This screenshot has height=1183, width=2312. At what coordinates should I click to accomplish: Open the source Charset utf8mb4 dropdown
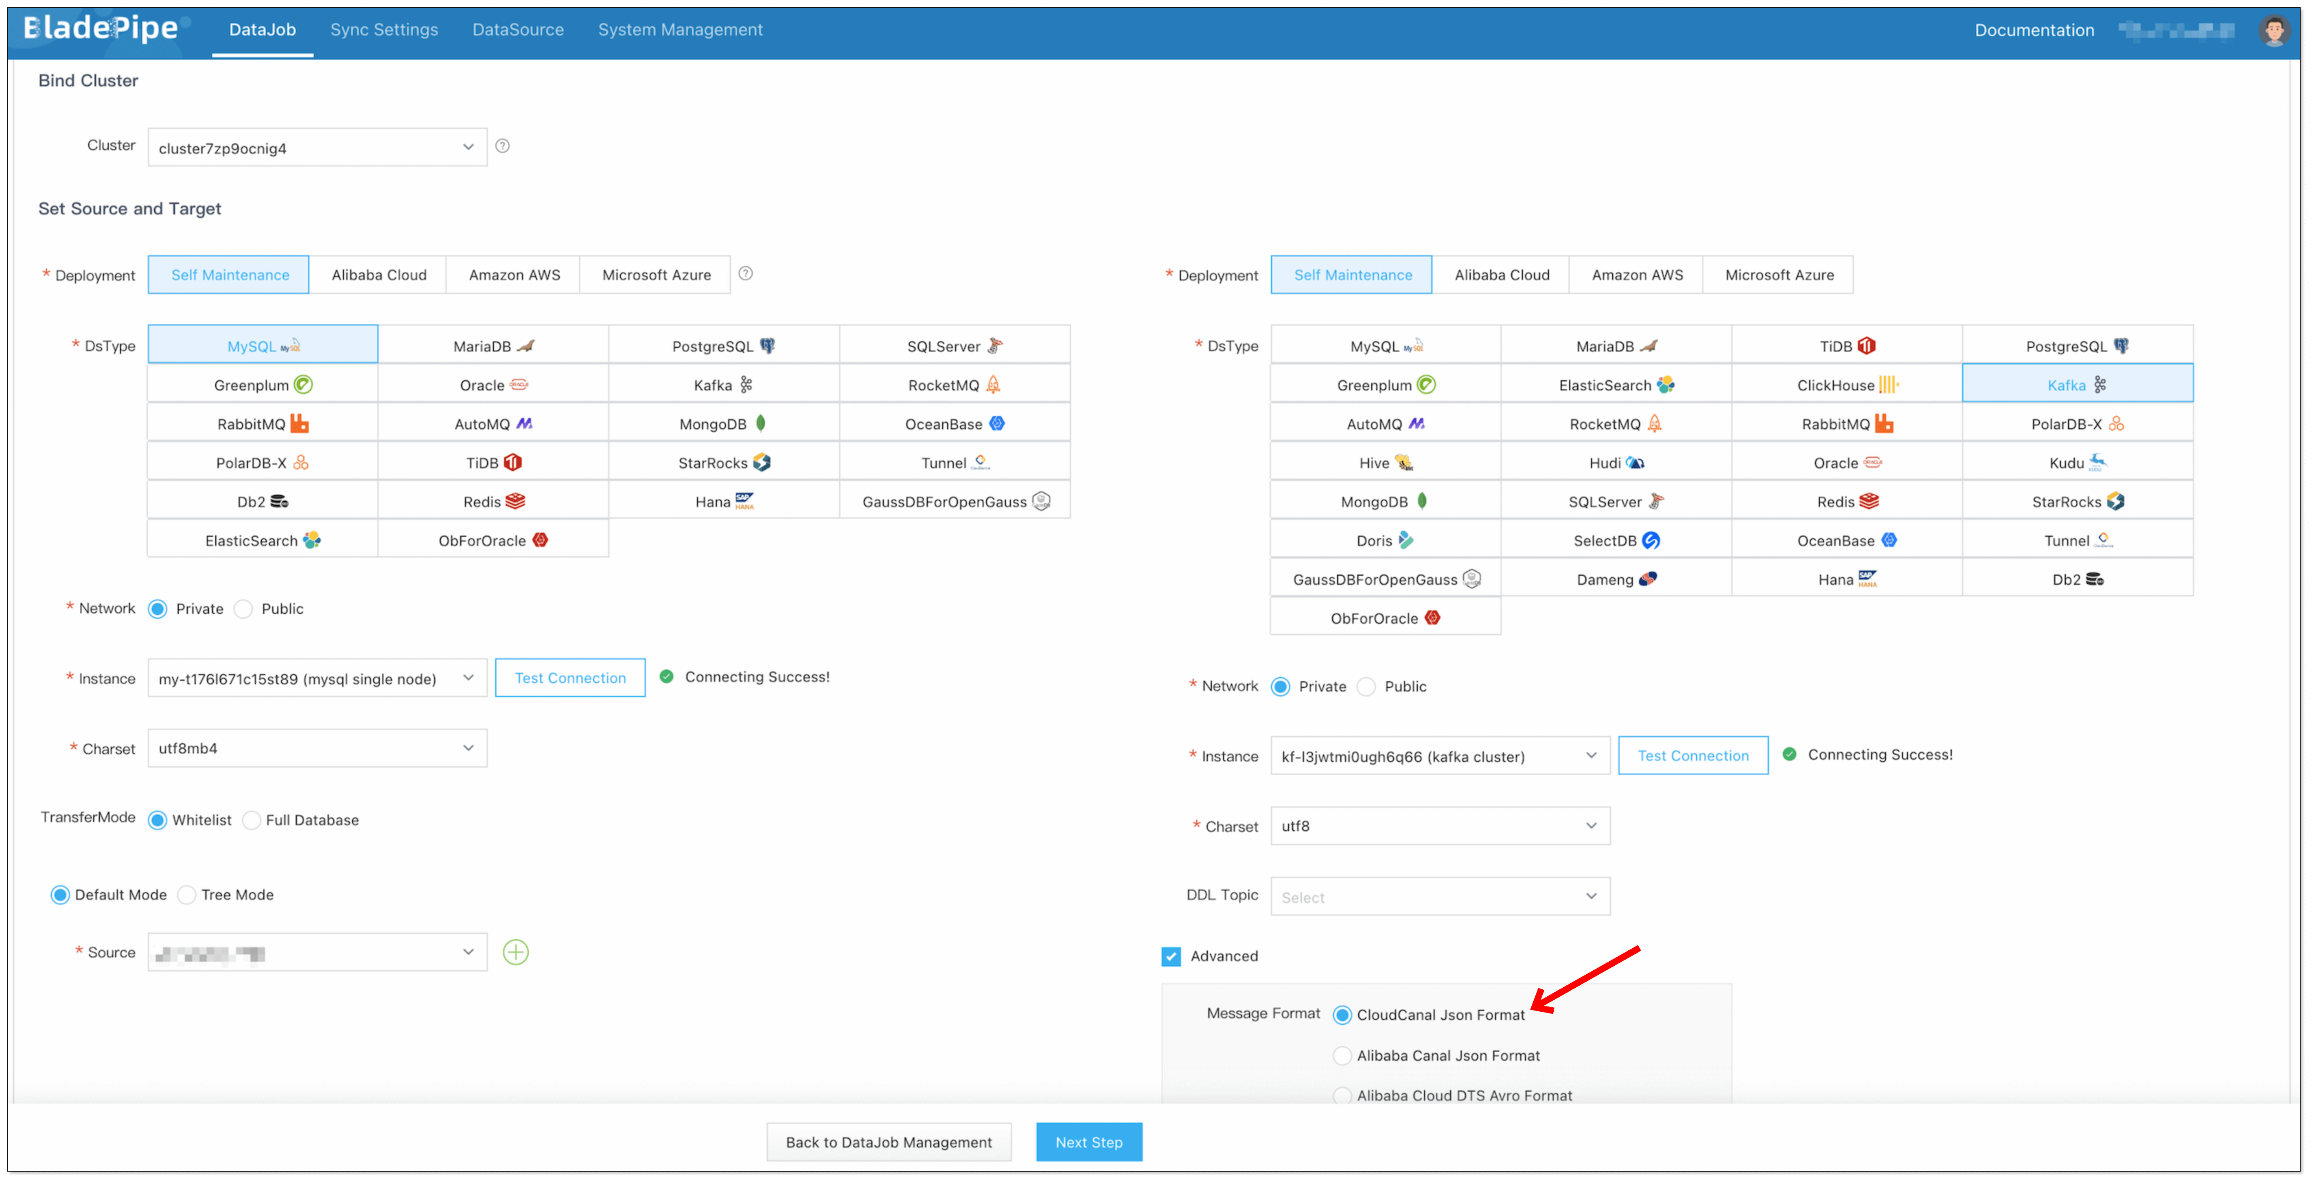tap(317, 748)
